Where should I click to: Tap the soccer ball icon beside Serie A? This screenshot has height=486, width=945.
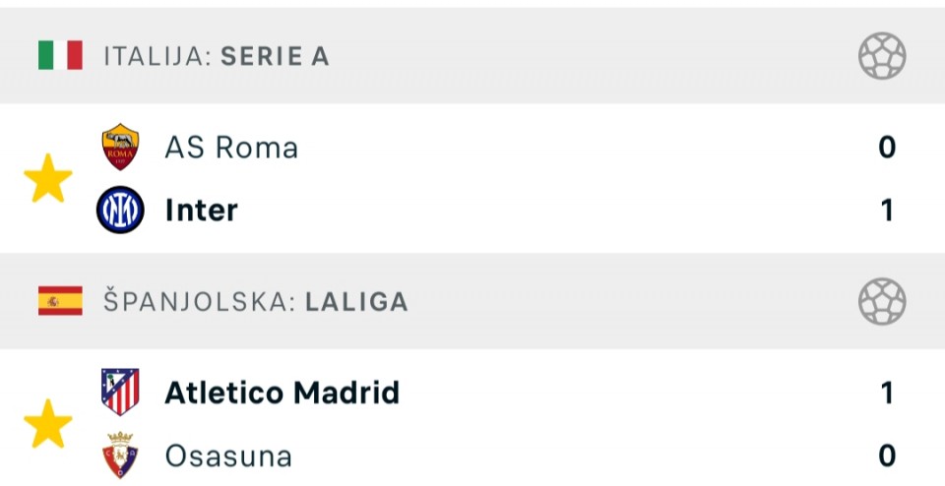click(x=881, y=56)
